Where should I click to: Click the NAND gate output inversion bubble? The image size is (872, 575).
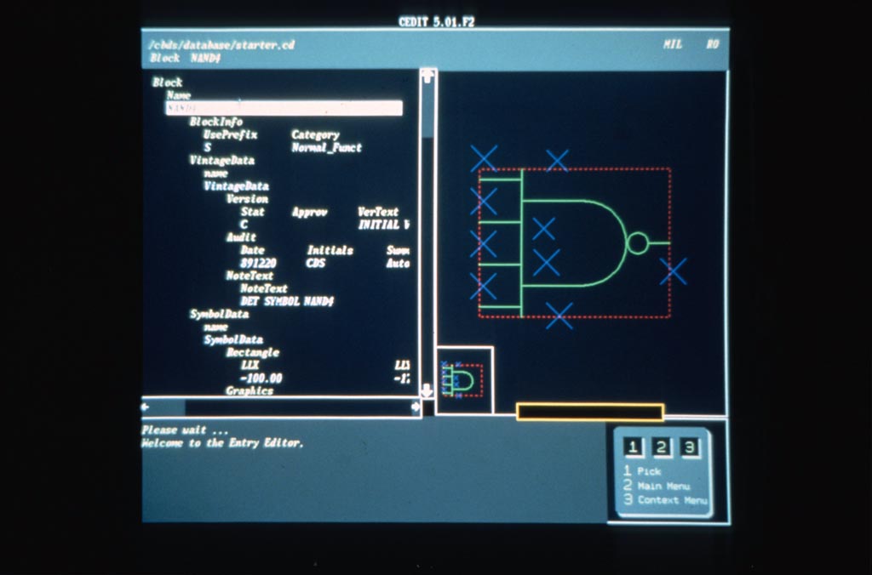point(637,243)
